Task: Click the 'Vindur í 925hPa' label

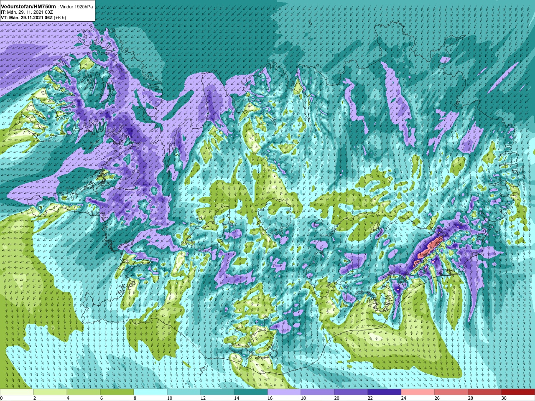Action: tap(76, 7)
